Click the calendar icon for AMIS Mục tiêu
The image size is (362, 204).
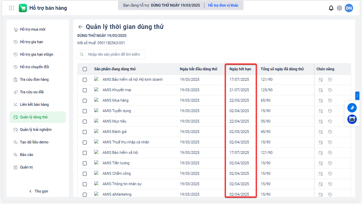coord(321,121)
